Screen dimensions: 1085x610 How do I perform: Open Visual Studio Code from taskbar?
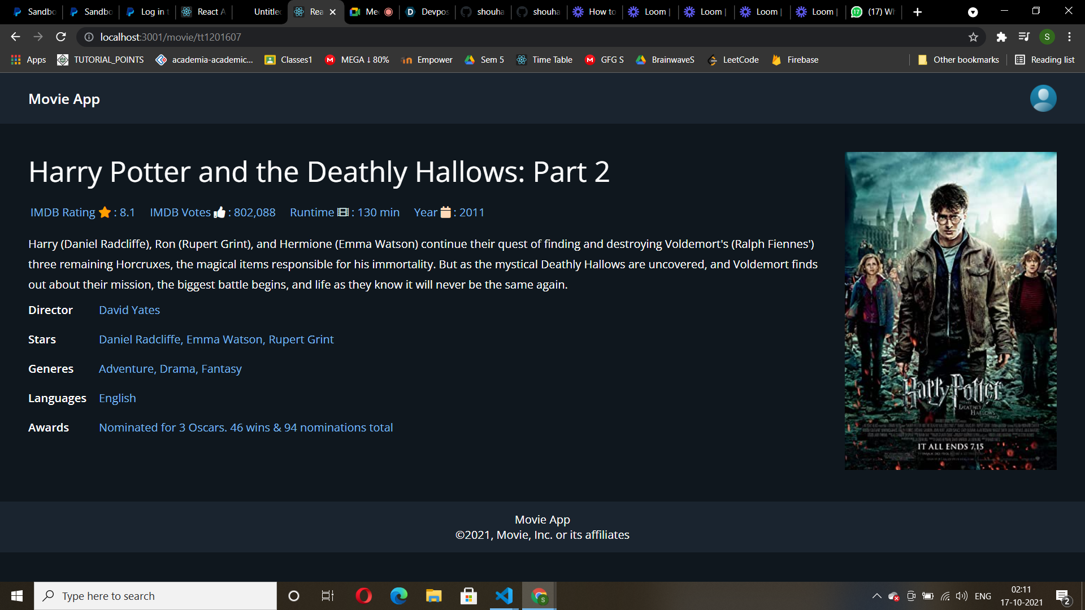(504, 596)
